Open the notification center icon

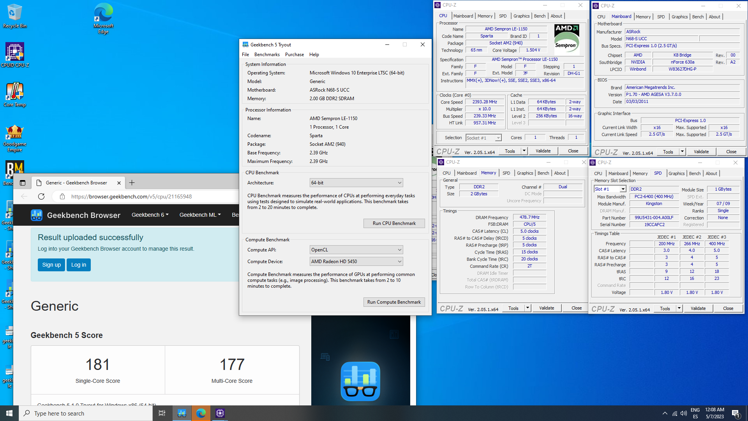click(736, 413)
